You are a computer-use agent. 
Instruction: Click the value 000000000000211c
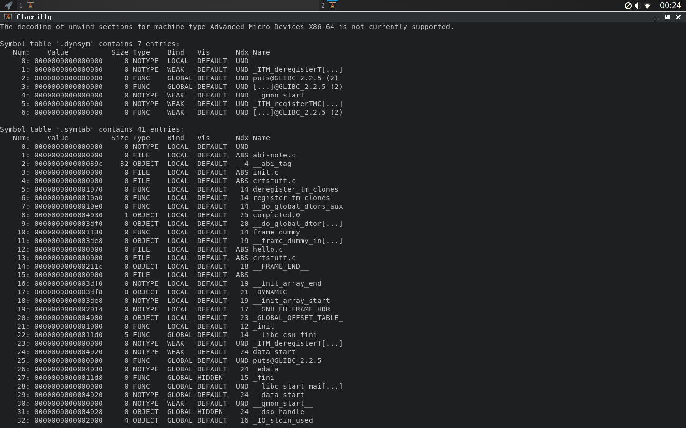coord(69,266)
